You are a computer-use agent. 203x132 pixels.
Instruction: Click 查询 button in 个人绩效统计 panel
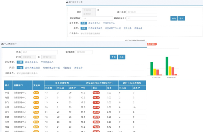pos(113,57)
